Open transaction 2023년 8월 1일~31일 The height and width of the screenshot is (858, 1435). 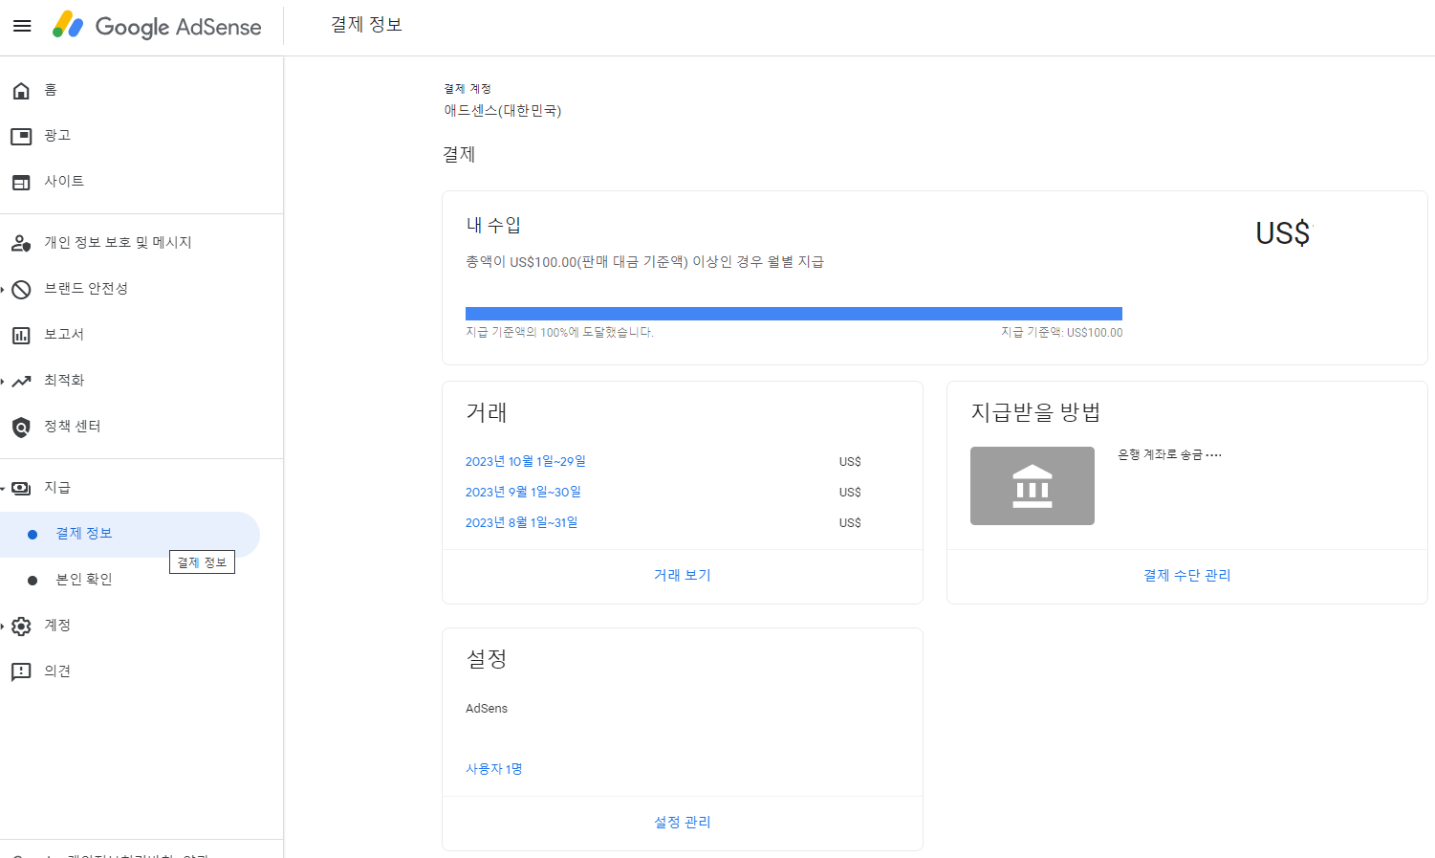[521, 522]
